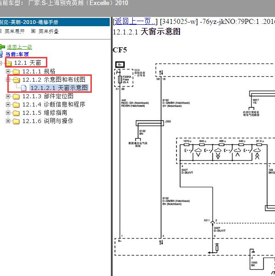The width and height of the screenshot is (275, 276).
Task: Click the J330 connector label
Action: 168,121
